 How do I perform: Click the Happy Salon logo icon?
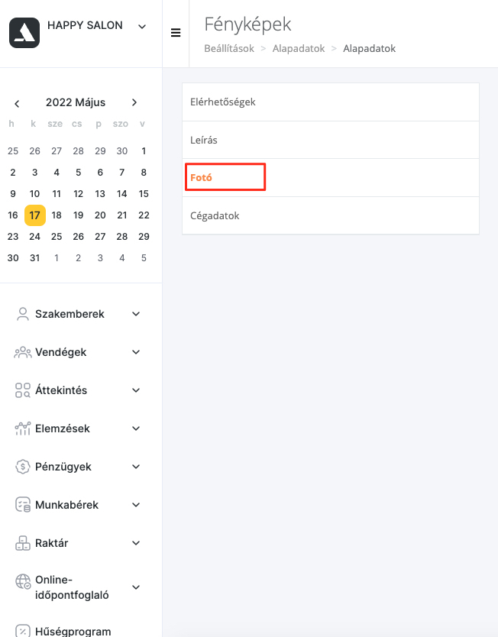coord(24,33)
